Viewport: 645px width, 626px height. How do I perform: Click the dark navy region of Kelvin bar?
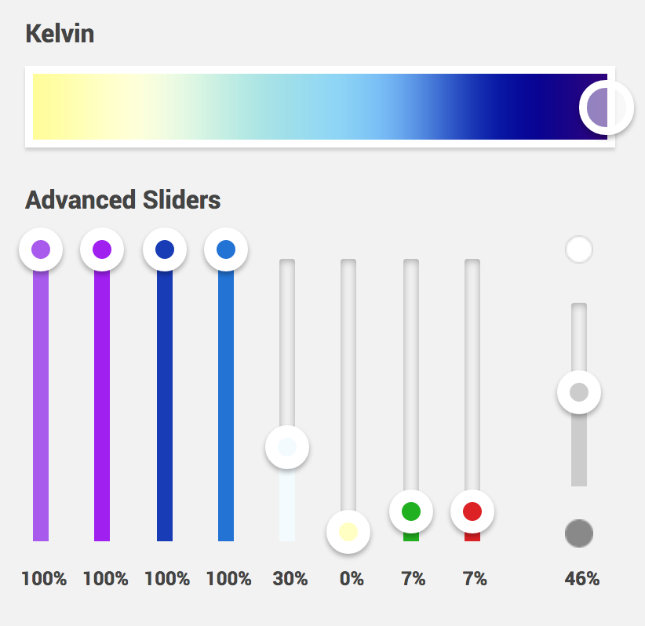click(534, 107)
